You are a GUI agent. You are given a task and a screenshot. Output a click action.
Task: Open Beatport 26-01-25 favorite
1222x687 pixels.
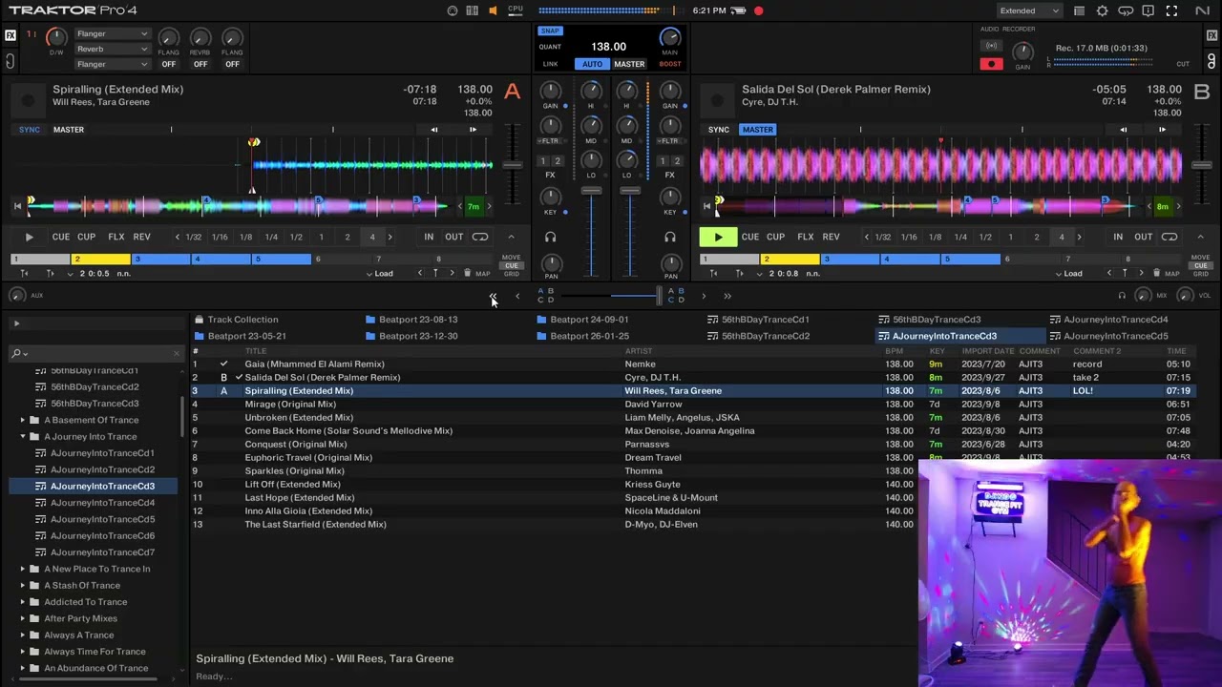coord(582,336)
